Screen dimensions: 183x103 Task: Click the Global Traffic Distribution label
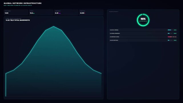[13, 19]
